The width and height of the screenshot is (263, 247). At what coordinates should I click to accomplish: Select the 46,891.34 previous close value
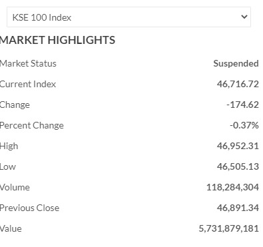[x=238, y=208]
